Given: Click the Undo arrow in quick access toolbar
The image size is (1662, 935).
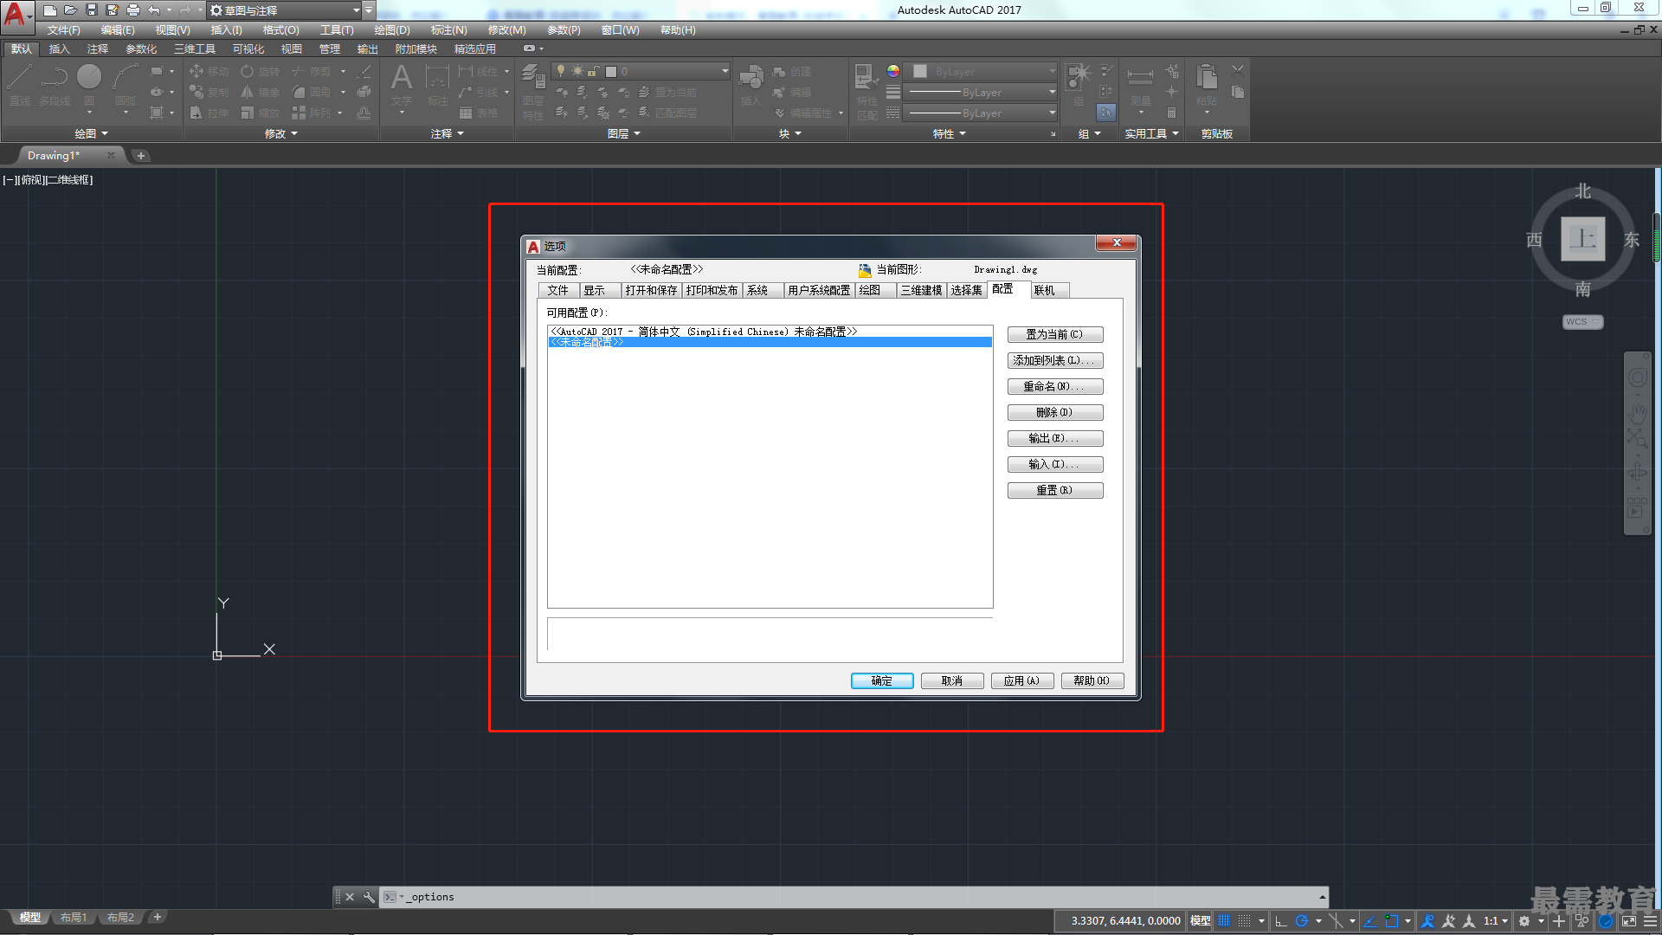Looking at the screenshot, I should click(x=154, y=10).
